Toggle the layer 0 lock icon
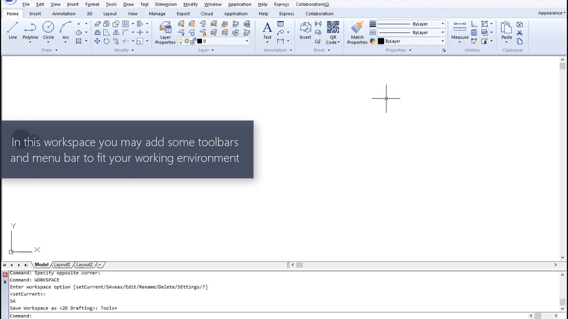 pos(193,41)
